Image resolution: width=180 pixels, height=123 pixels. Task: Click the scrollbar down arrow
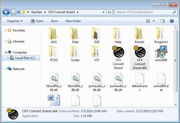point(176,105)
